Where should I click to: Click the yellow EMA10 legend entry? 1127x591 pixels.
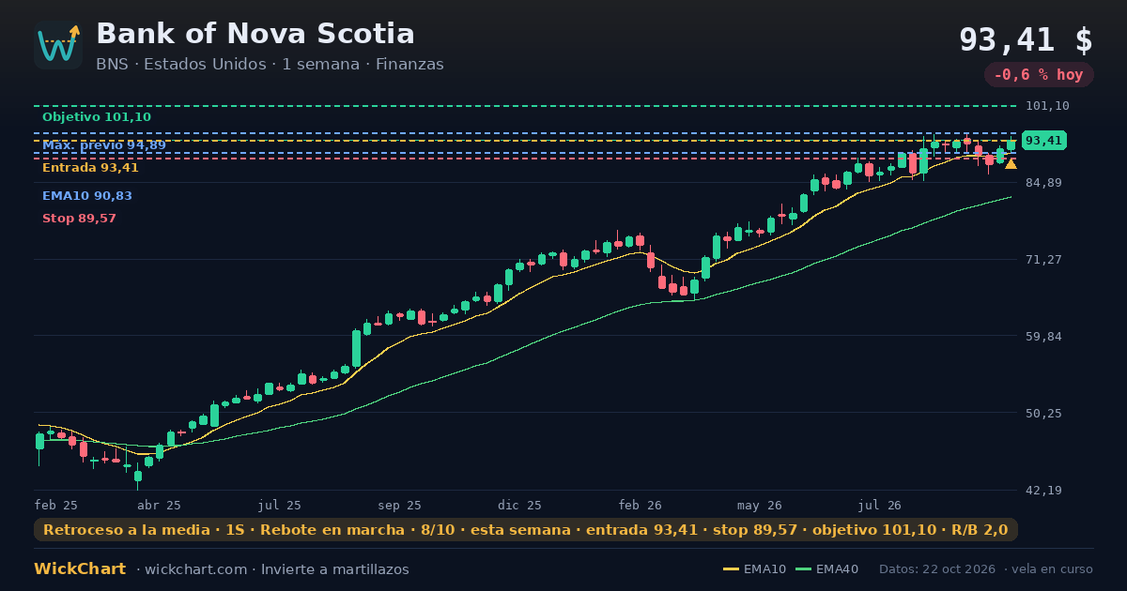pyautogui.click(x=754, y=569)
